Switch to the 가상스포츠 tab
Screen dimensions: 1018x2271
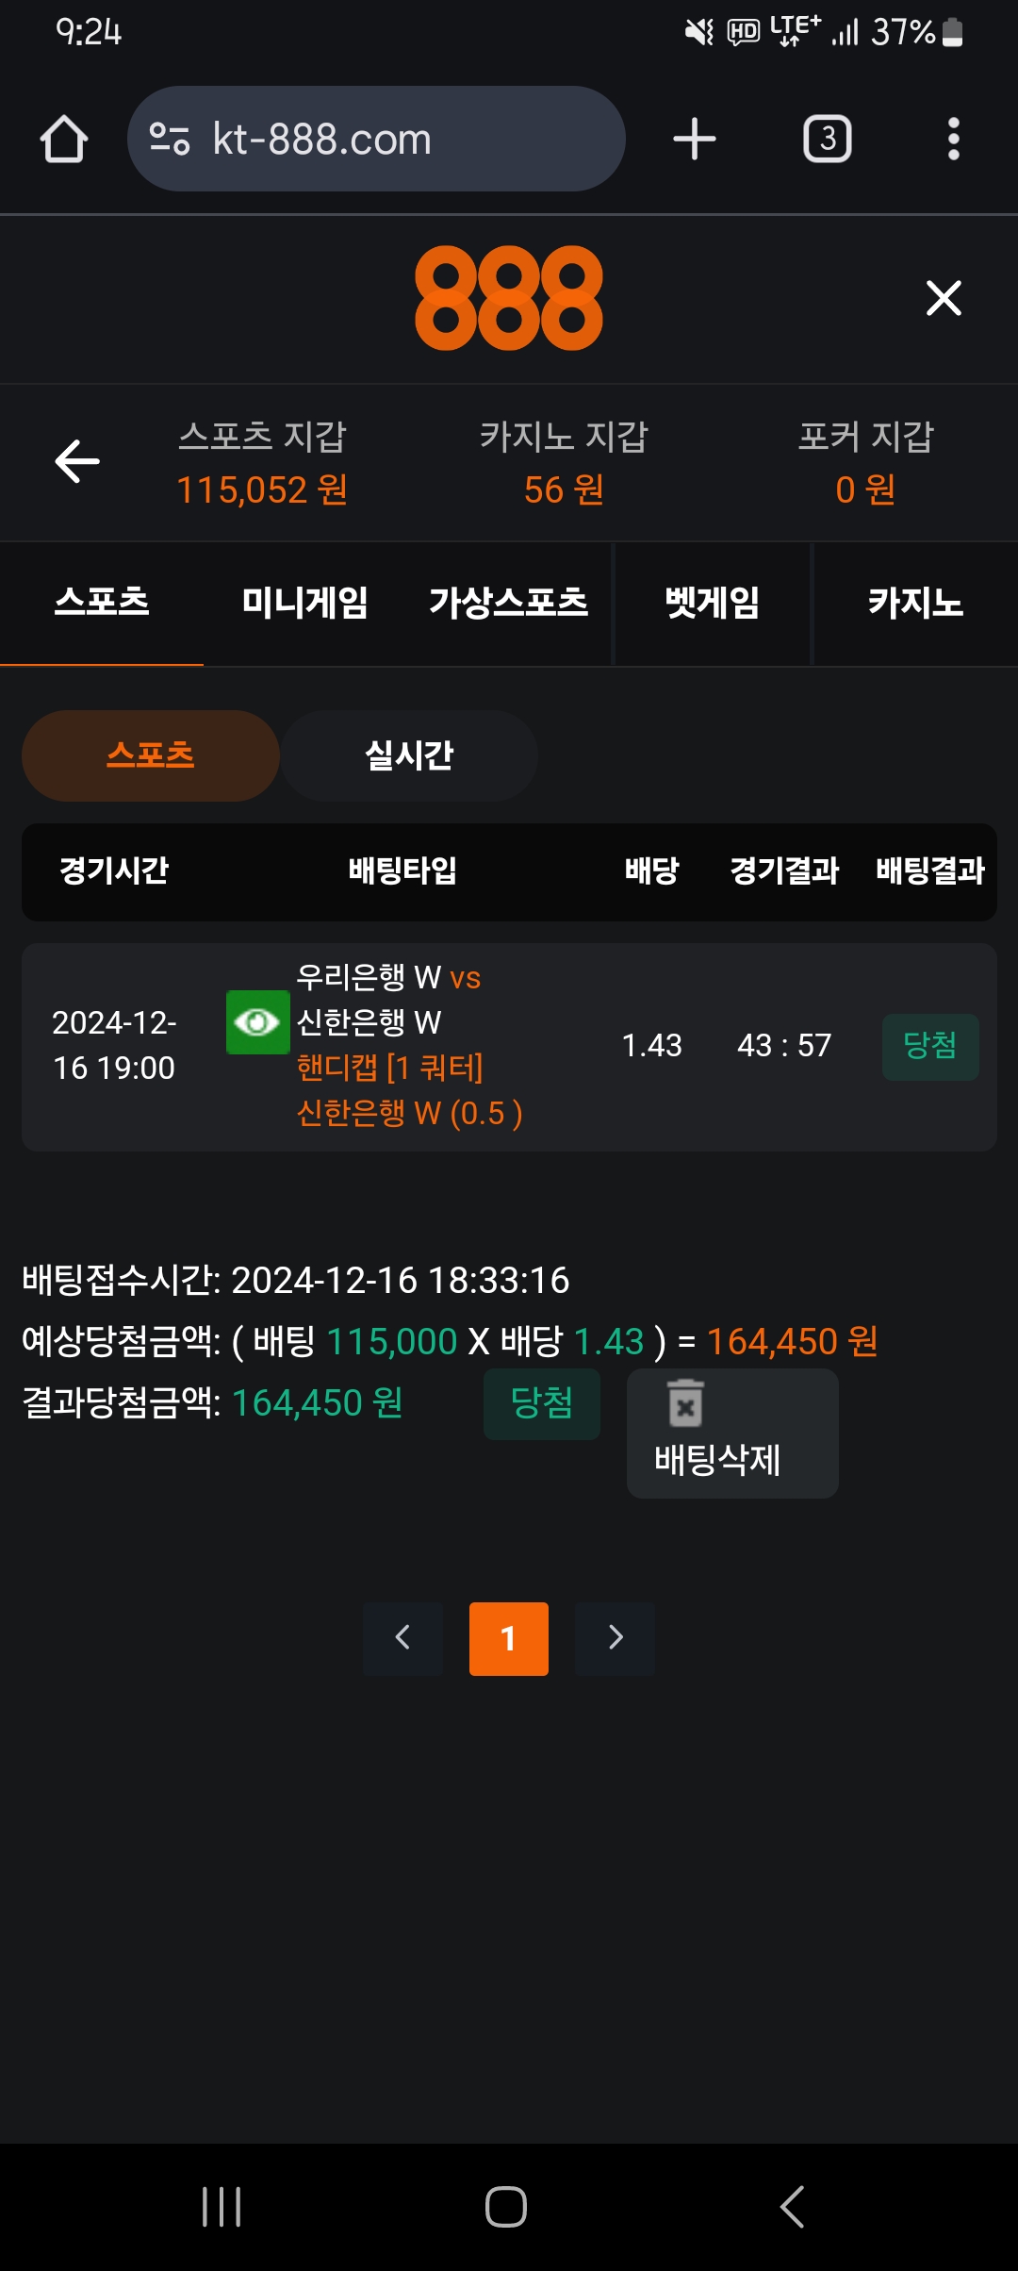click(x=509, y=603)
